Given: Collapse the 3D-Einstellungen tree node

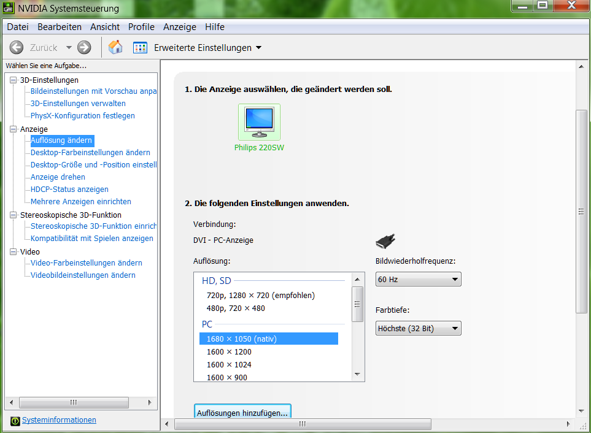Looking at the screenshot, I should click(x=13, y=80).
